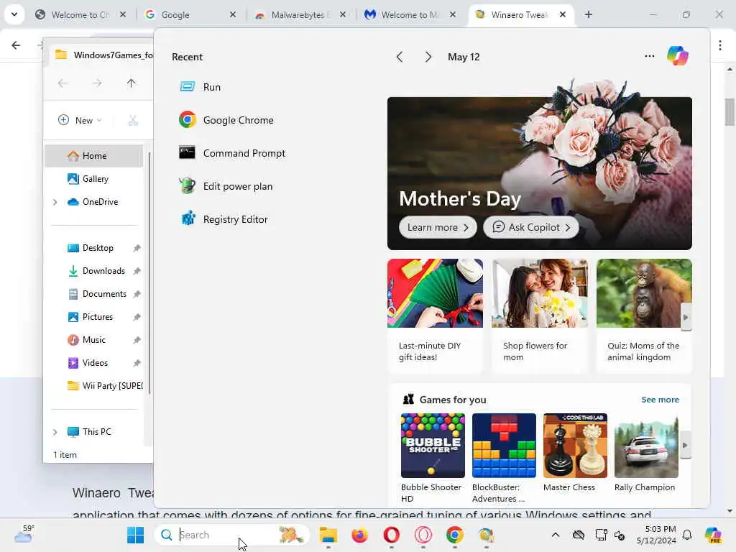Screen dimensions: 736x552
Task: Open Chrome's three-dot menu
Action: point(720,45)
